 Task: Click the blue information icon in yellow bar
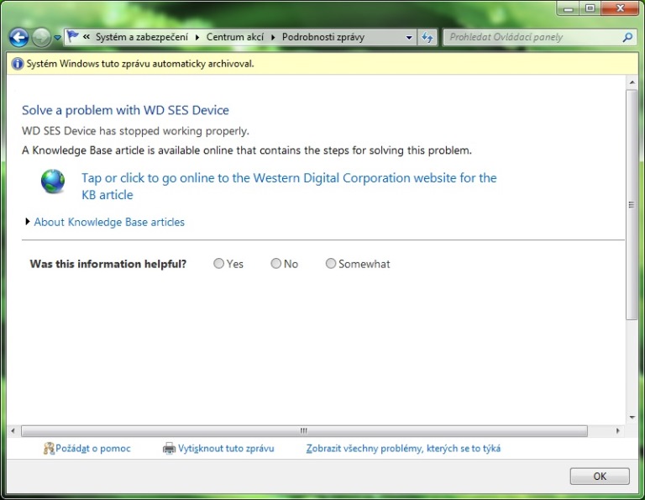[18, 64]
